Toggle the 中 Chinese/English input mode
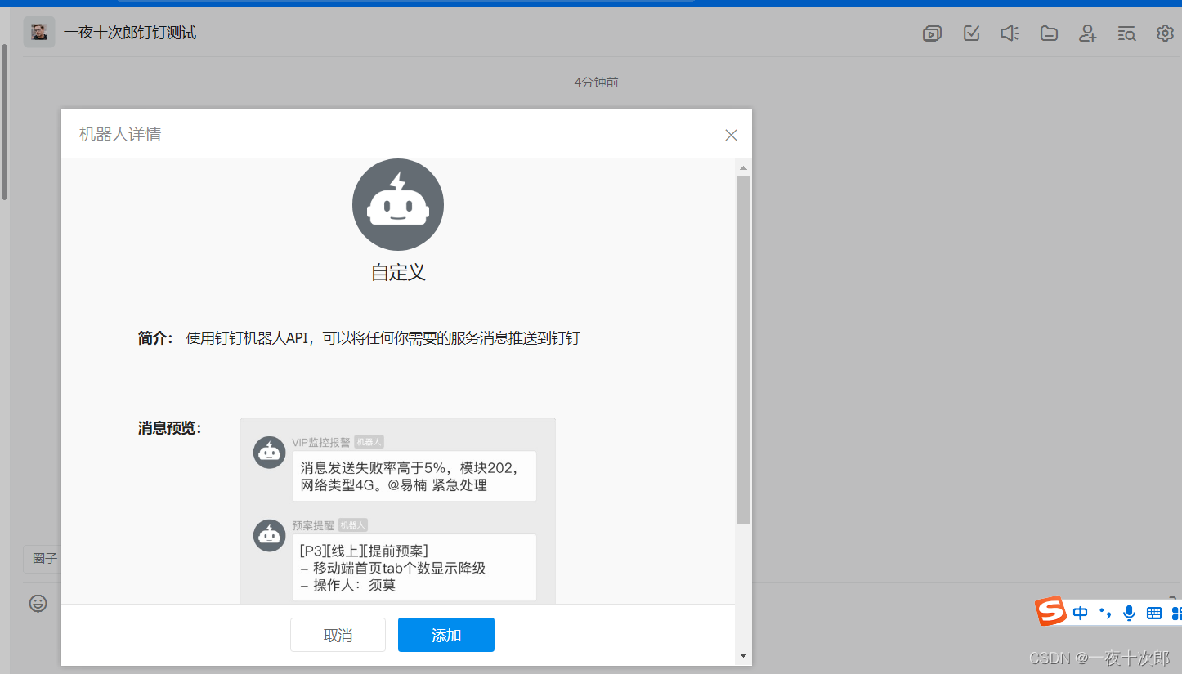Viewport: 1182px width, 674px height. click(x=1081, y=613)
